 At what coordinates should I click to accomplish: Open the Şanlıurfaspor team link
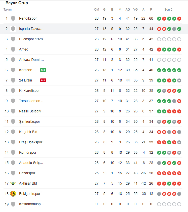tap(29, 121)
